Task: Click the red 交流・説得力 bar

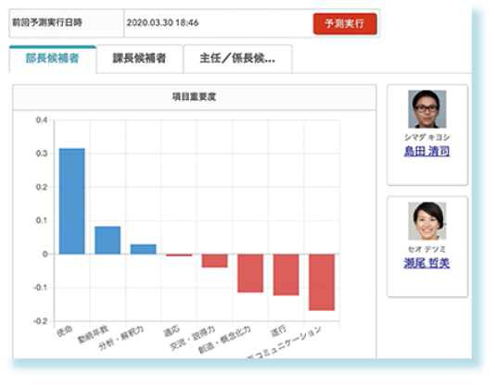Action: click(215, 261)
